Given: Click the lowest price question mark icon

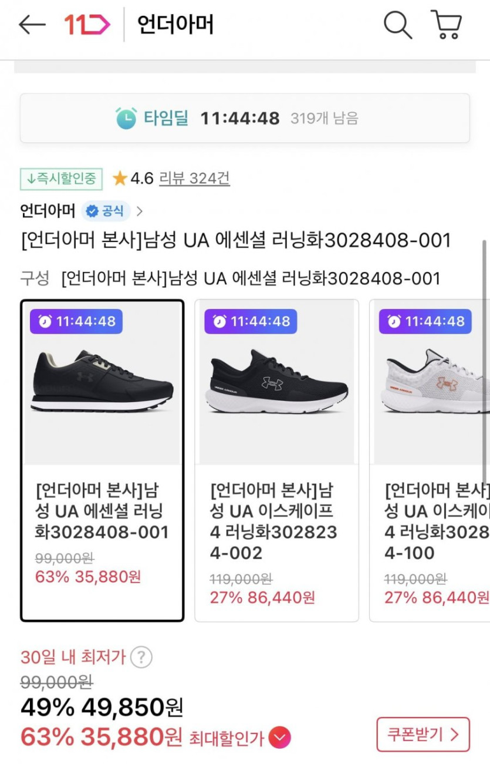Looking at the screenshot, I should [141, 657].
